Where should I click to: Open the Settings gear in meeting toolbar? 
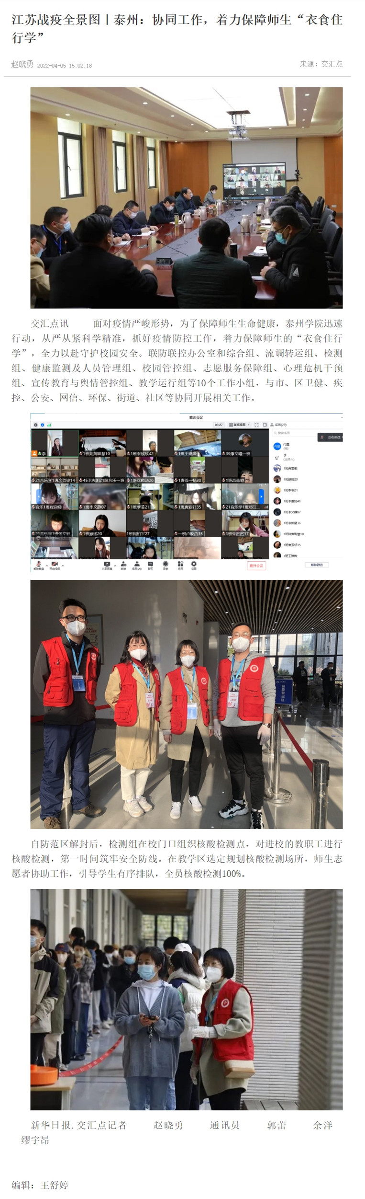point(194,565)
